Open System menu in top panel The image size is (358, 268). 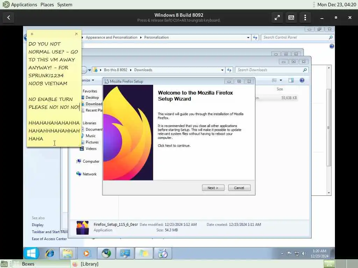(x=65, y=5)
